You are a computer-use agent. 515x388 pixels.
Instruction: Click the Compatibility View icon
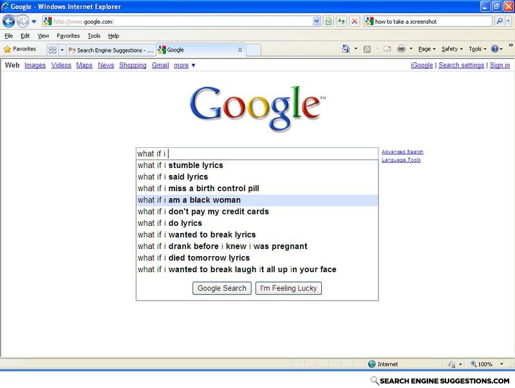click(x=328, y=22)
